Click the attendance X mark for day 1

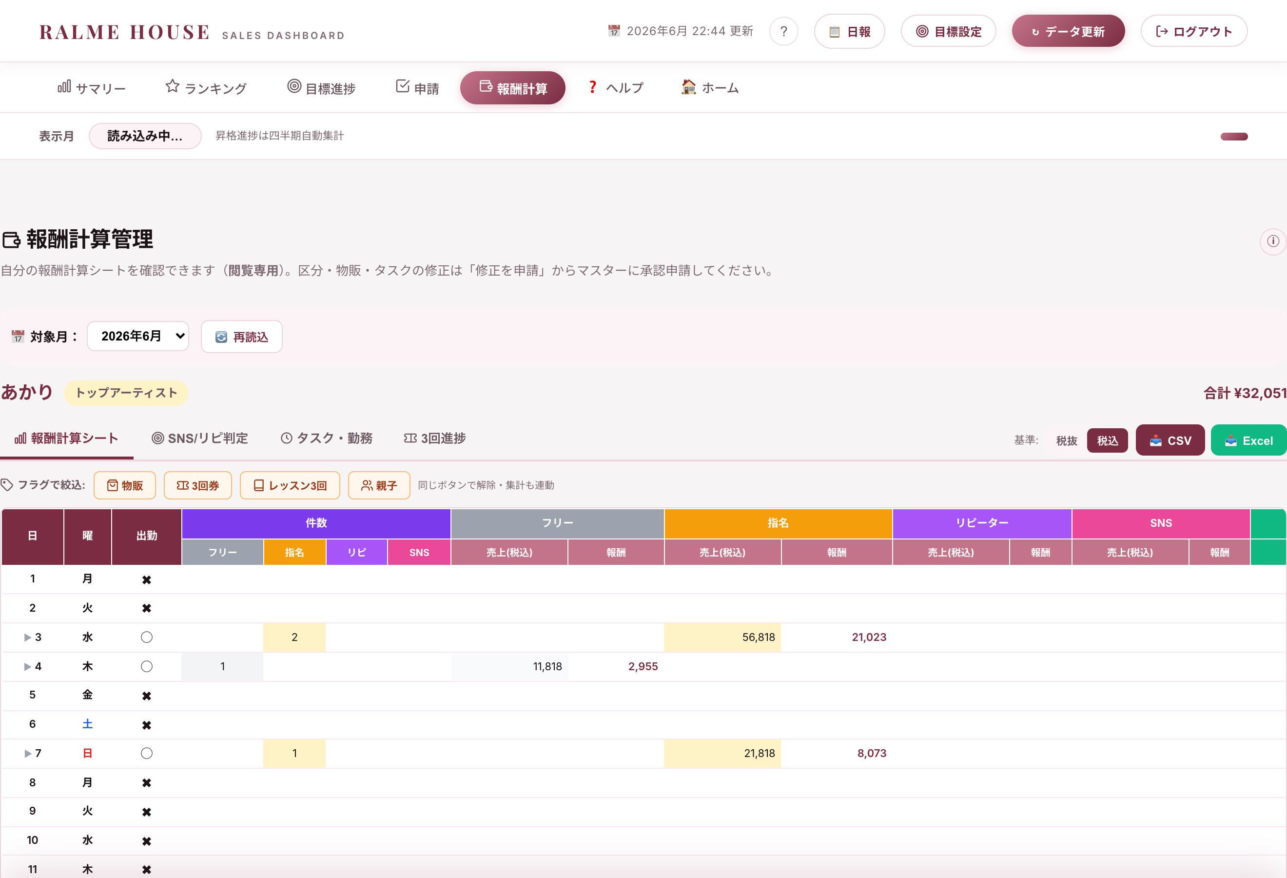(146, 580)
